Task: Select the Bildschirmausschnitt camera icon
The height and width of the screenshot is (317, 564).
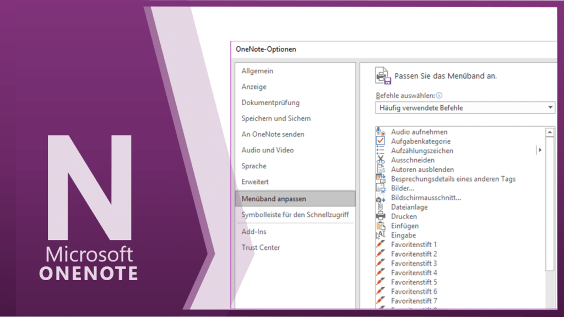Action: 381,198
